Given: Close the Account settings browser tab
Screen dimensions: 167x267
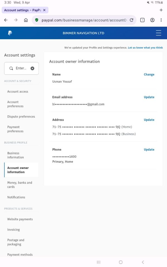Looking at the screenshot, I should tap(44, 10).
